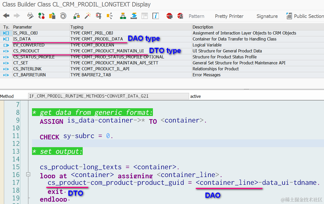Set an external breakpoint with the red stop icon
Screen dimensions: 324x204
tap(170, 16)
